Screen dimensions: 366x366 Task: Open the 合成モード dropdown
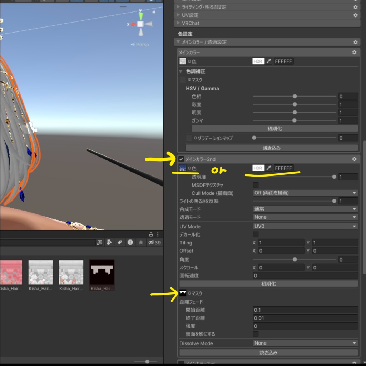click(x=306, y=209)
